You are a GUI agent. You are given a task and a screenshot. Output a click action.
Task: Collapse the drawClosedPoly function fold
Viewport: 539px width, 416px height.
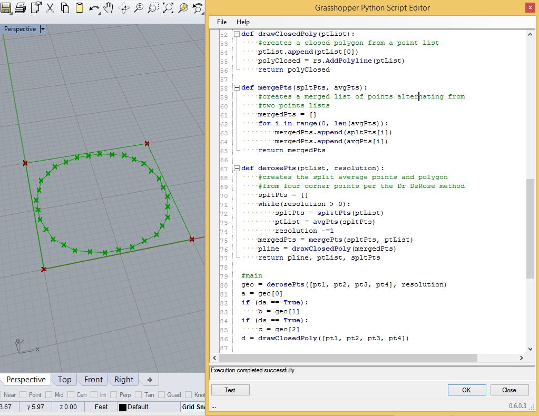(237, 34)
